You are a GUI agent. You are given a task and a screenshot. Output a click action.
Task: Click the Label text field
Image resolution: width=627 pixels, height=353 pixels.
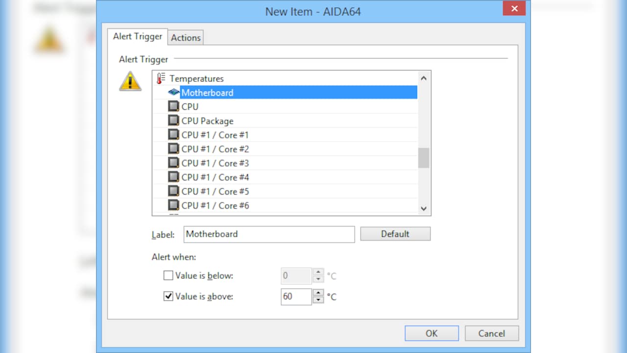click(x=269, y=234)
